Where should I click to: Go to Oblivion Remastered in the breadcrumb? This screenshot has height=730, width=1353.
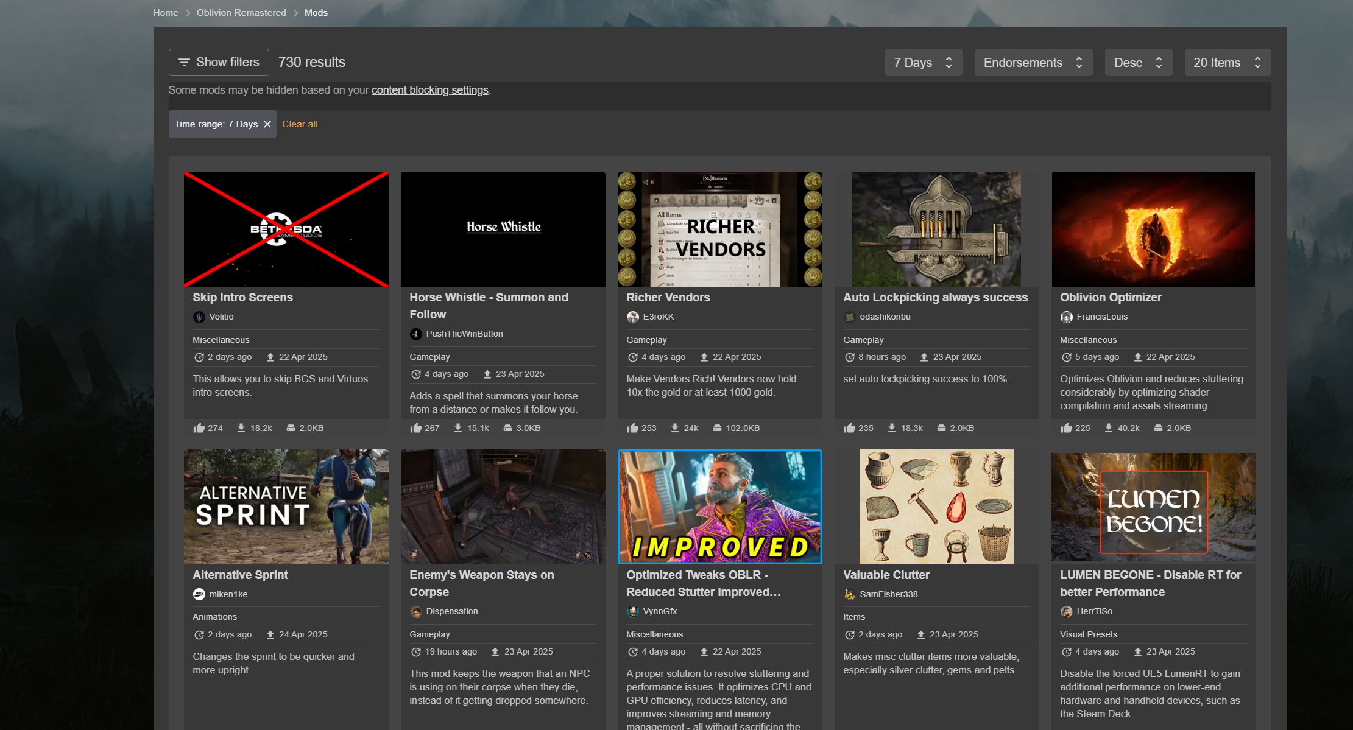pyautogui.click(x=241, y=13)
